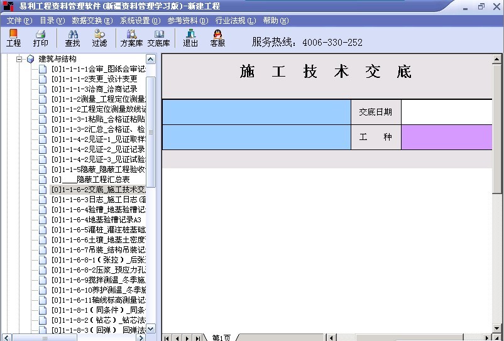The width and height of the screenshot is (504, 341).
Task: Click the purple 工种 value cell
Action: coord(446,137)
